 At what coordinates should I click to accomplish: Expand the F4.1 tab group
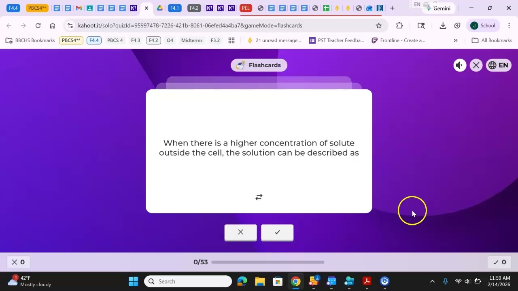point(174,8)
